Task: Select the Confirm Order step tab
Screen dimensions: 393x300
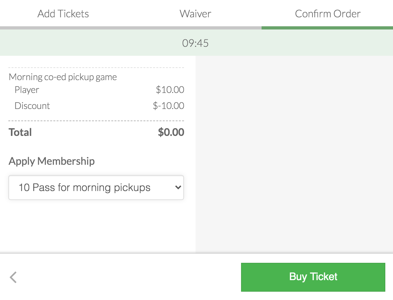Action: point(328,14)
